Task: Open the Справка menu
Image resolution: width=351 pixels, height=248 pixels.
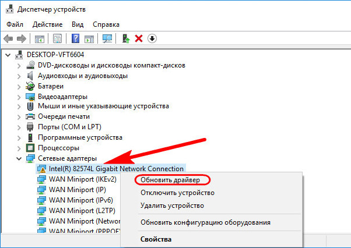Action: tap(106, 24)
